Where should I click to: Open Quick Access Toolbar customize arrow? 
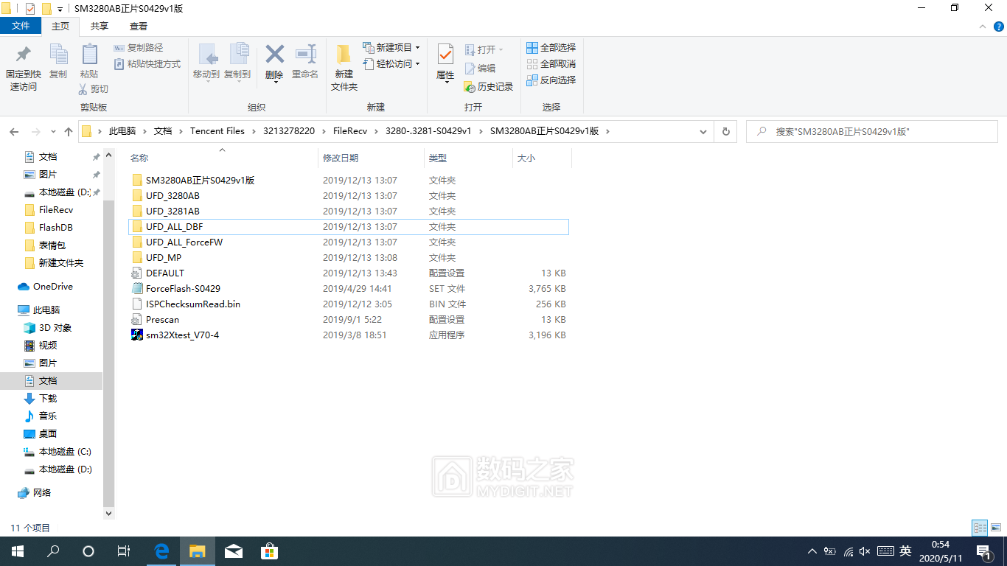coord(60,9)
